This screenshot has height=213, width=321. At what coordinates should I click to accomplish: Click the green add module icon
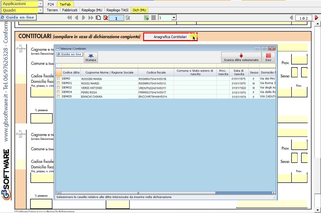click(146, 18)
